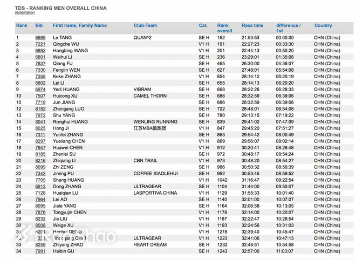Select bib 8025 for Hong JI
This screenshot has width=356, height=260.
[x=40, y=128]
